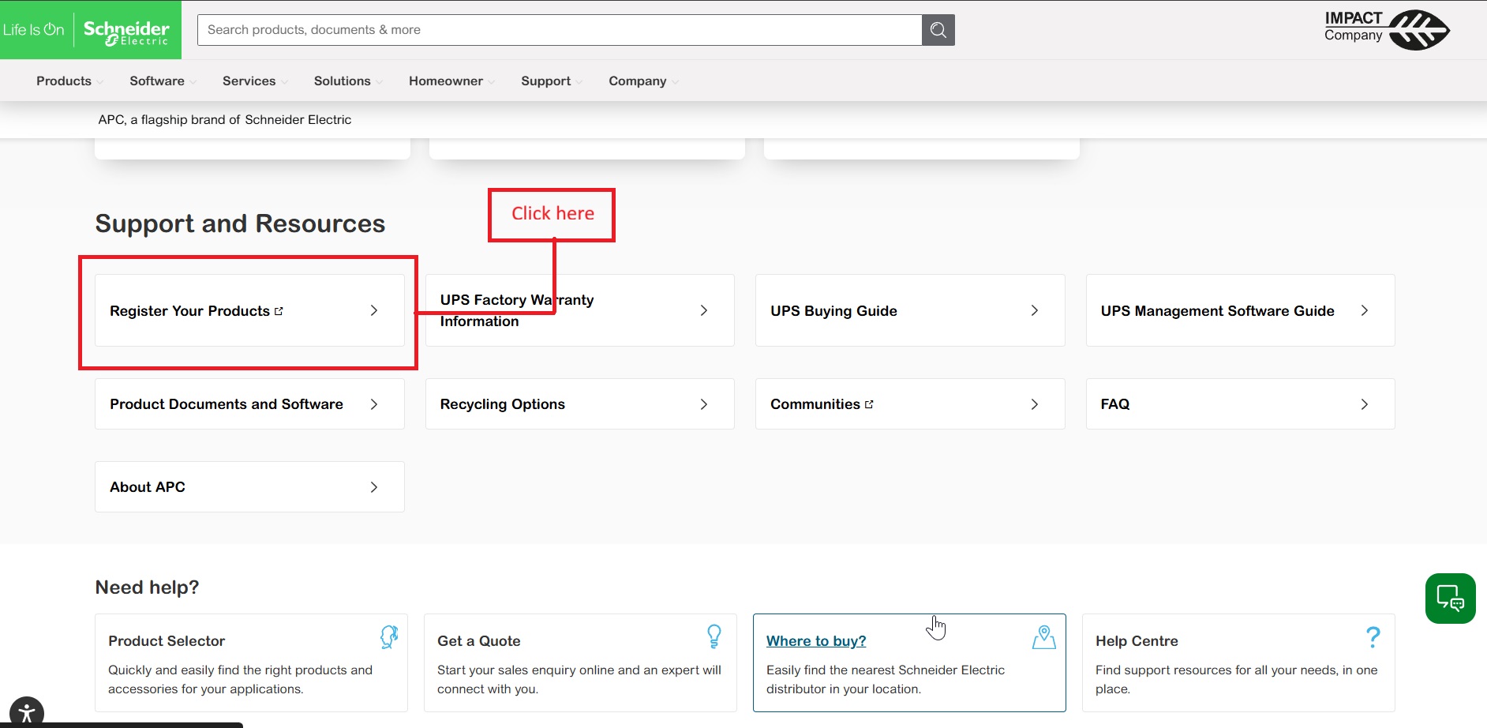The height and width of the screenshot is (728, 1487).
Task: Click the Where to buy? hyperlink
Action: point(816,641)
